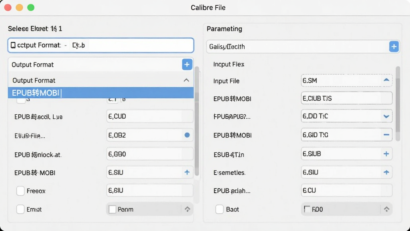Image resolution: width=410 pixels, height=231 pixels.
Task: Click the Incput Fiex label
Action: click(229, 65)
